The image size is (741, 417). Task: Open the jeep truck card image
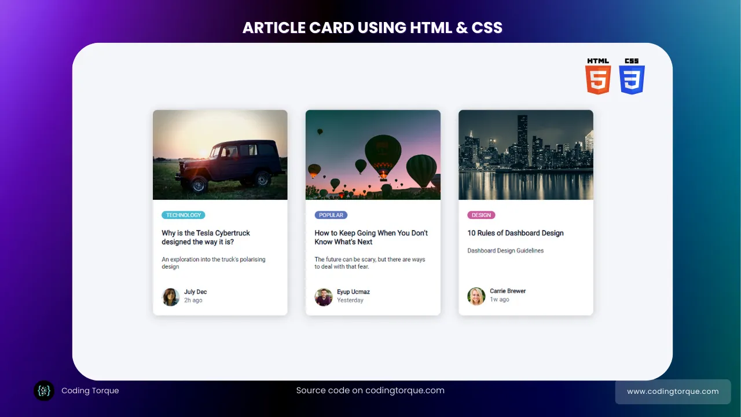[220, 155]
